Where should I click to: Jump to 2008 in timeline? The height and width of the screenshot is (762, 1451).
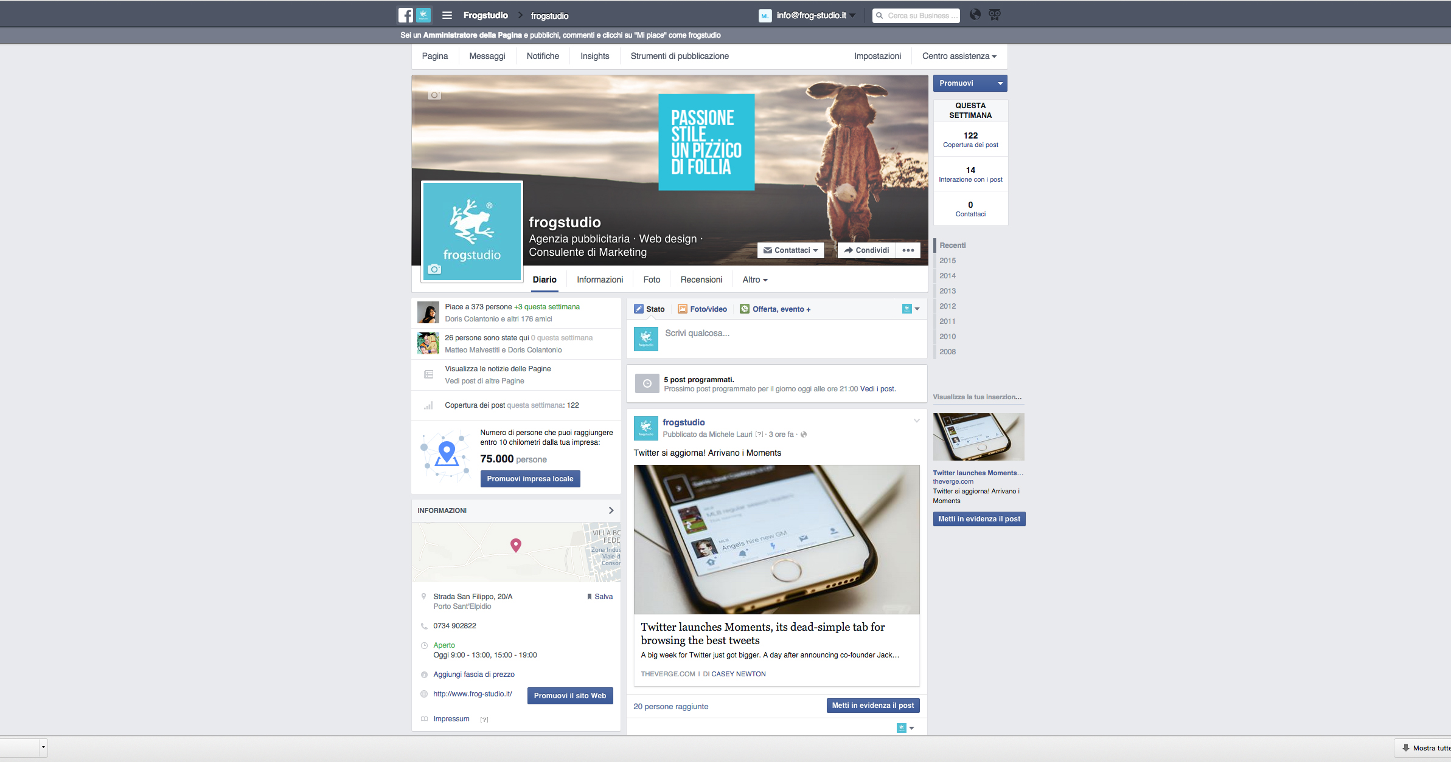(x=947, y=352)
